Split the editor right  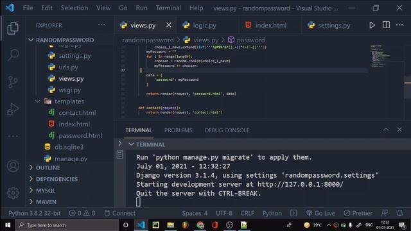(386, 25)
